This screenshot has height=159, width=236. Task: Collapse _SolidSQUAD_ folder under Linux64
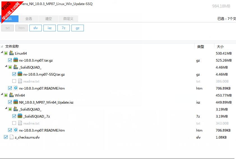click(6, 66)
